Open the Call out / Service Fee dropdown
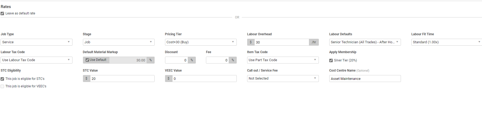482x133 pixels. click(x=283, y=79)
